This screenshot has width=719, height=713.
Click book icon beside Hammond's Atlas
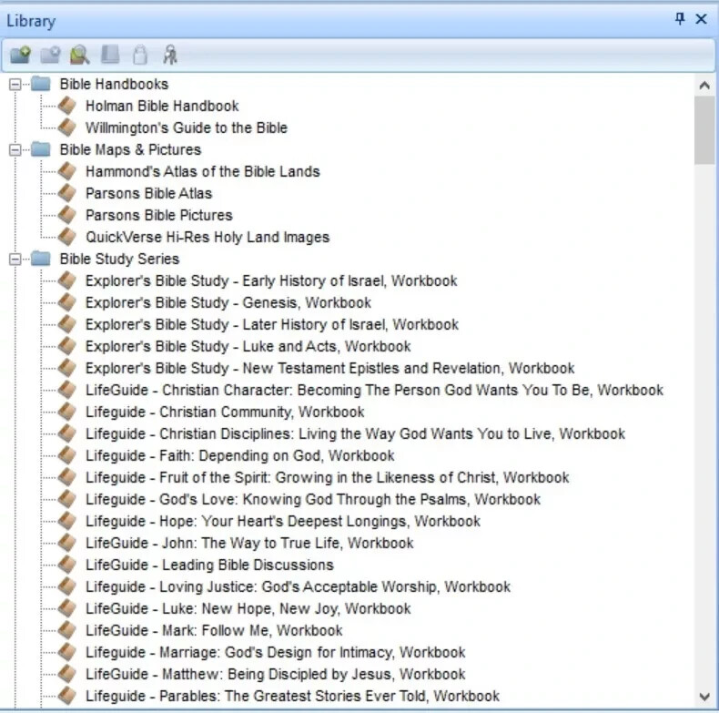[x=67, y=171]
